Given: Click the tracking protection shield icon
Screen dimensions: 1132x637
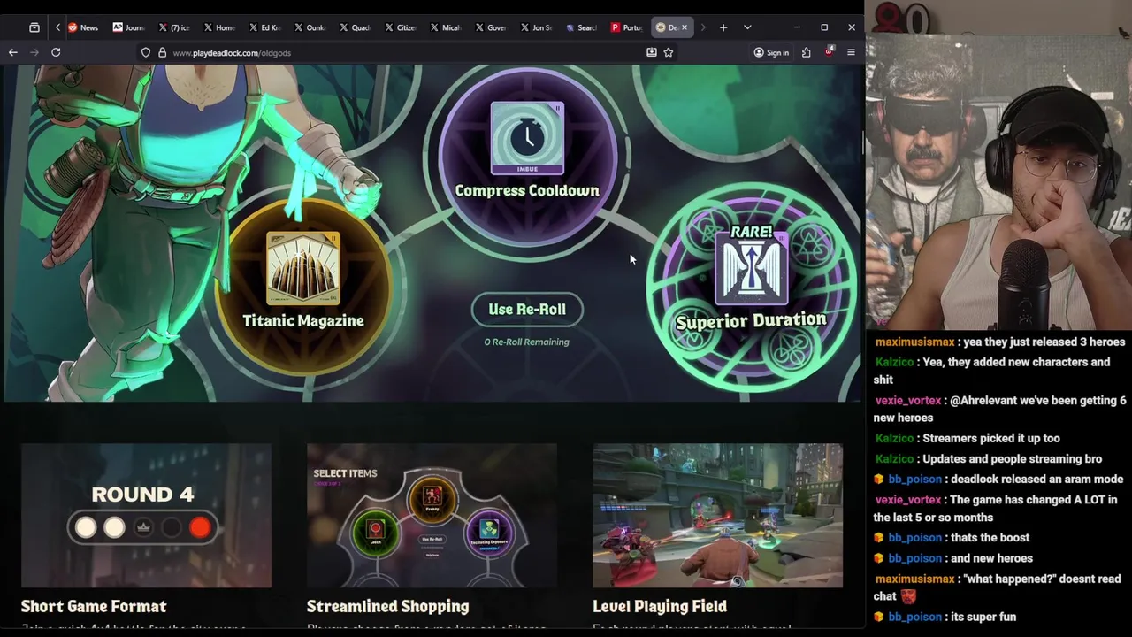Looking at the screenshot, I should coord(146,52).
